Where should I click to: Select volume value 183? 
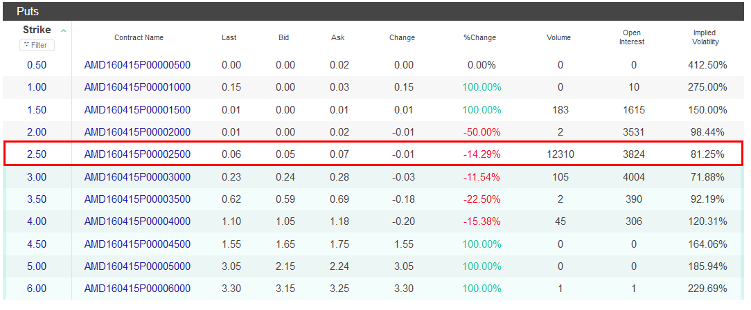pos(560,110)
